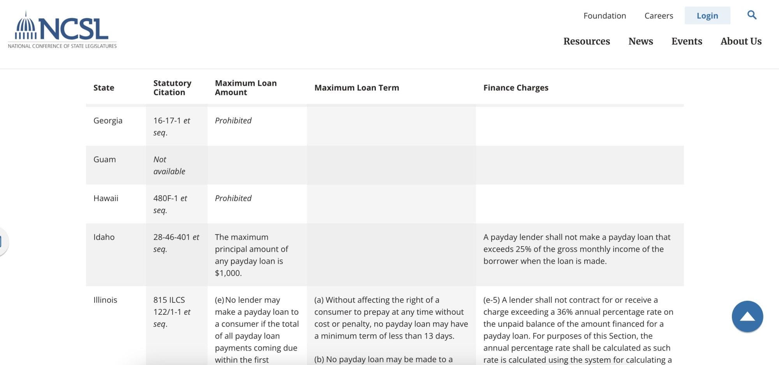The width and height of the screenshot is (779, 365).
Task: Click Idaho's citation 28-46-401 et seq.
Action: click(x=176, y=243)
